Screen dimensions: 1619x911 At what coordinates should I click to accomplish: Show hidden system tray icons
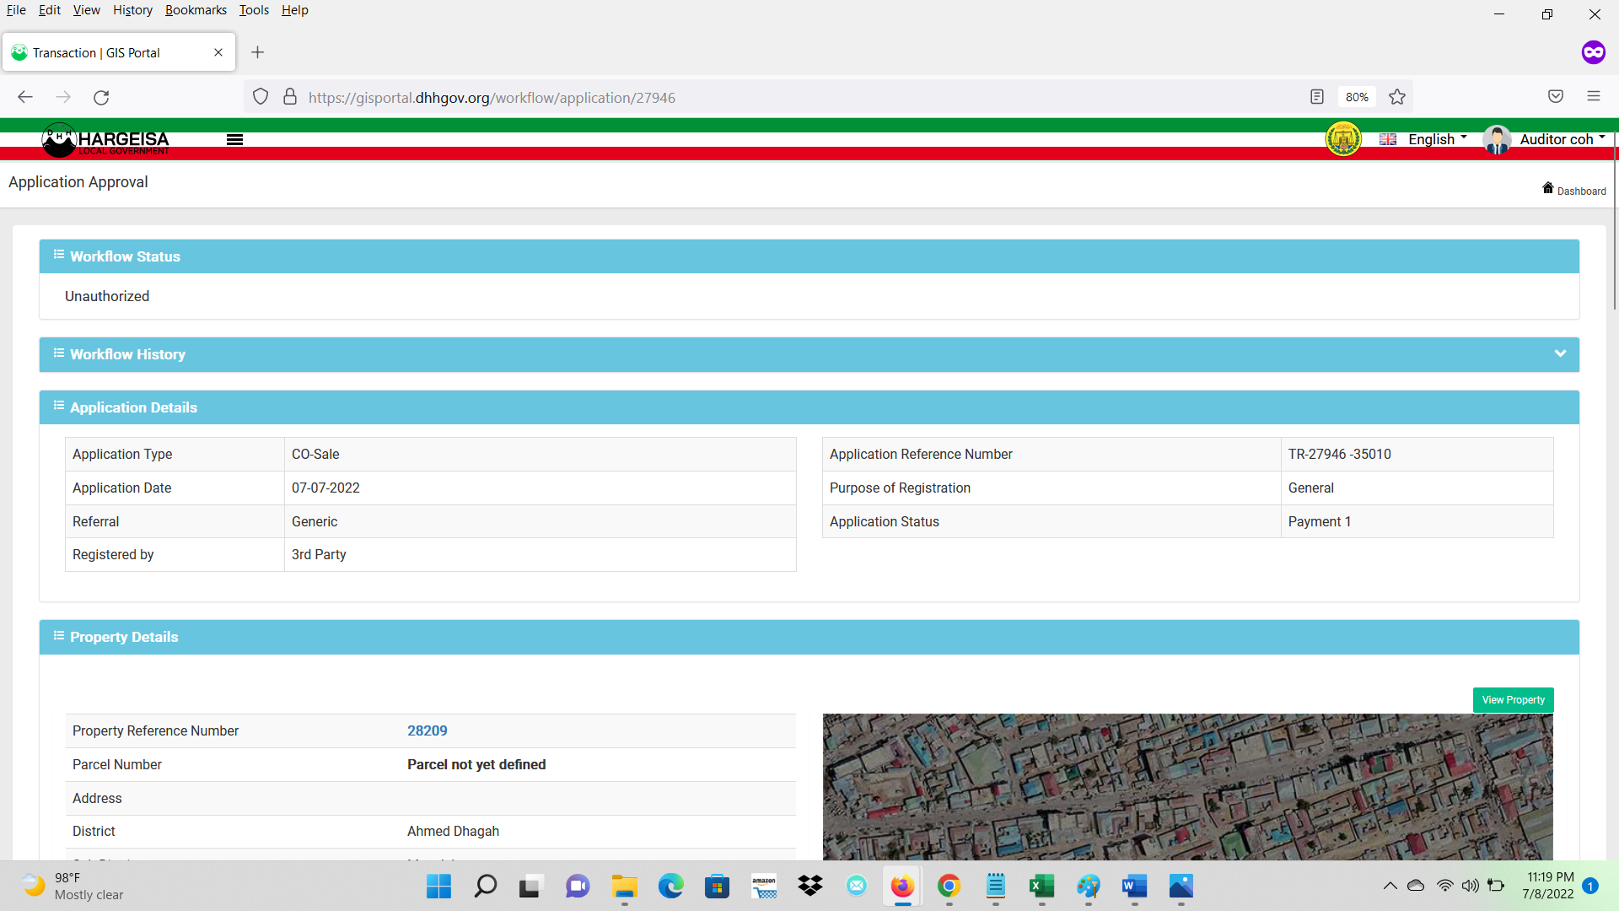tap(1390, 886)
